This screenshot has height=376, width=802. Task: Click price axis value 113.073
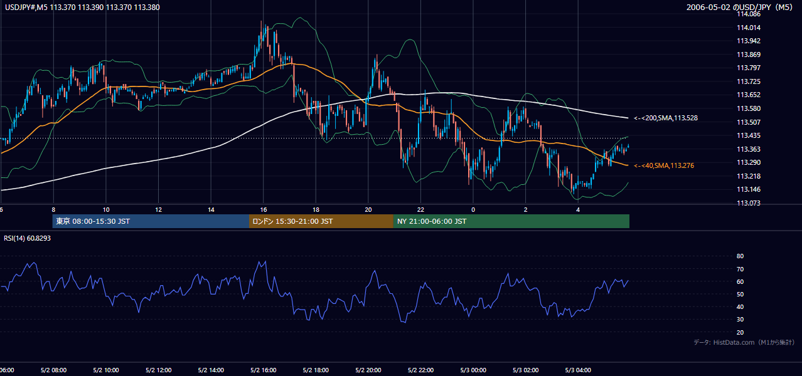(x=749, y=203)
